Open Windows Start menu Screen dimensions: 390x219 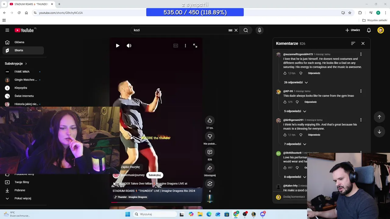point(128,214)
